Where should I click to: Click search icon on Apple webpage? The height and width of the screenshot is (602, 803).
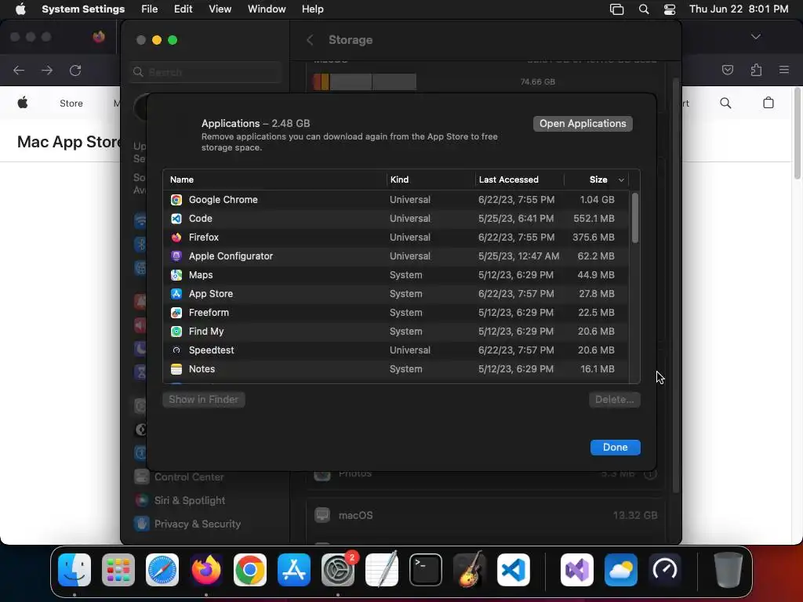[x=725, y=103]
